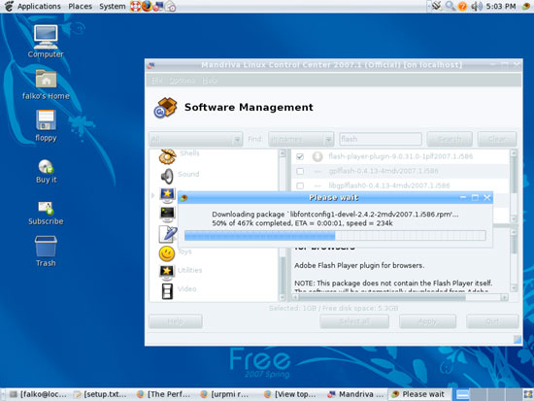Click the Help button in Software Management
The image size is (534, 401).
(176, 321)
